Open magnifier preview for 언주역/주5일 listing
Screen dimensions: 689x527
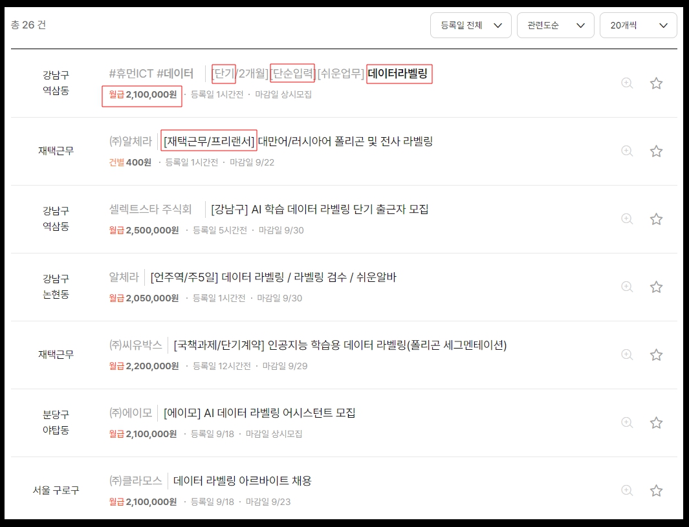(627, 286)
